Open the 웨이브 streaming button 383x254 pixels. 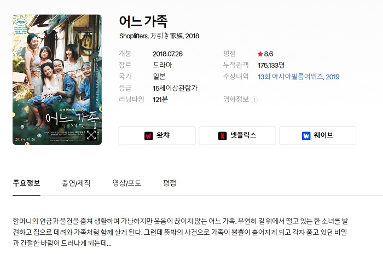pyautogui.click(x=317, y=136)
